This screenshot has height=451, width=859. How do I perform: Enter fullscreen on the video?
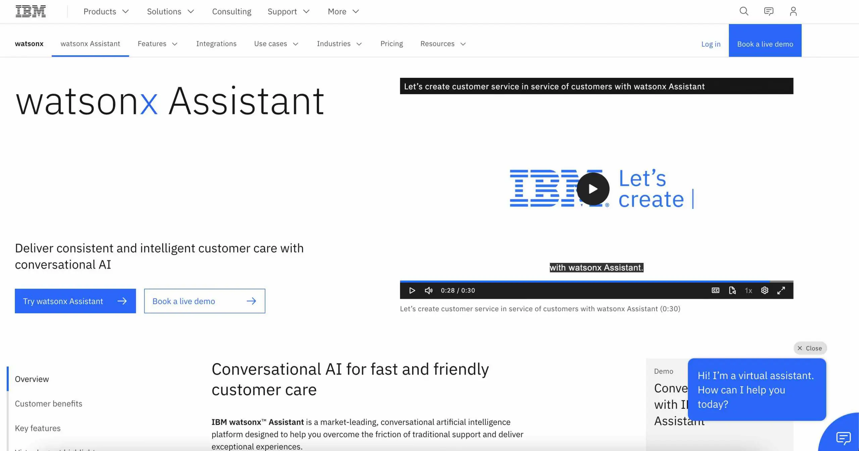pyautogui.click(x=781, y=290)
